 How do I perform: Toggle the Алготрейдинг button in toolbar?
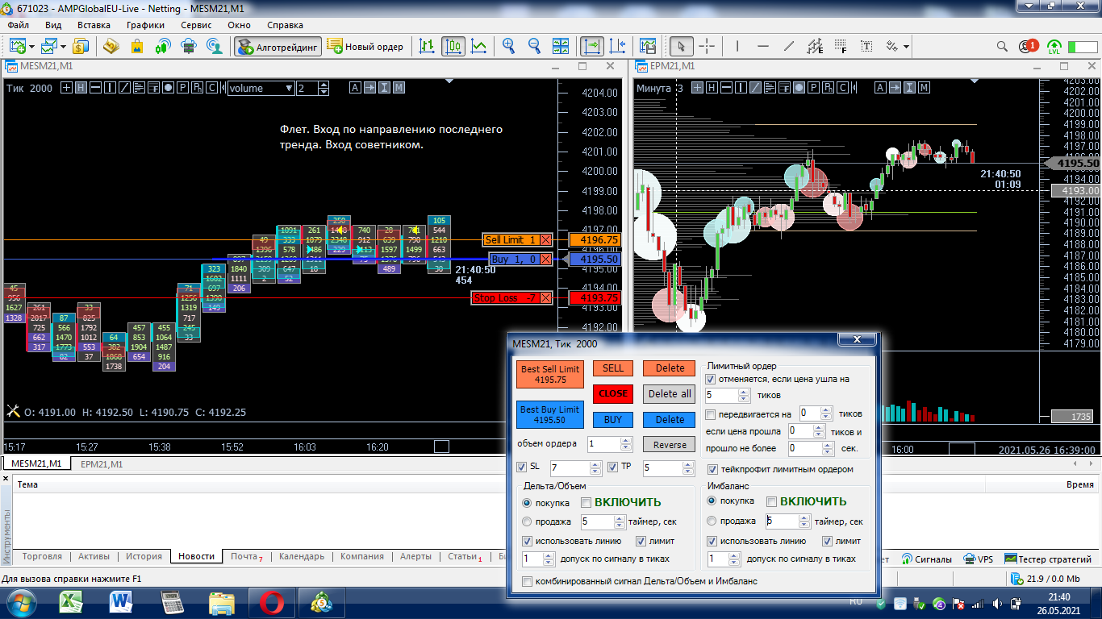(x=278, y=47)
